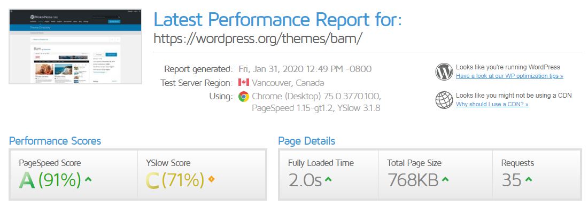Select the PageSpeed Score box
The image size is (588, 214).
(x=74, y=175)
